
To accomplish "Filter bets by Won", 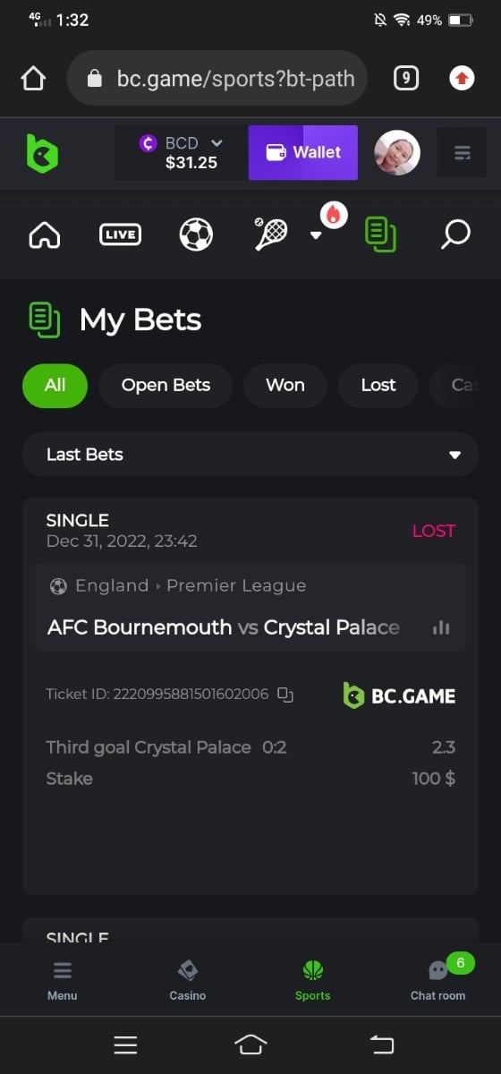I will 285,386.
